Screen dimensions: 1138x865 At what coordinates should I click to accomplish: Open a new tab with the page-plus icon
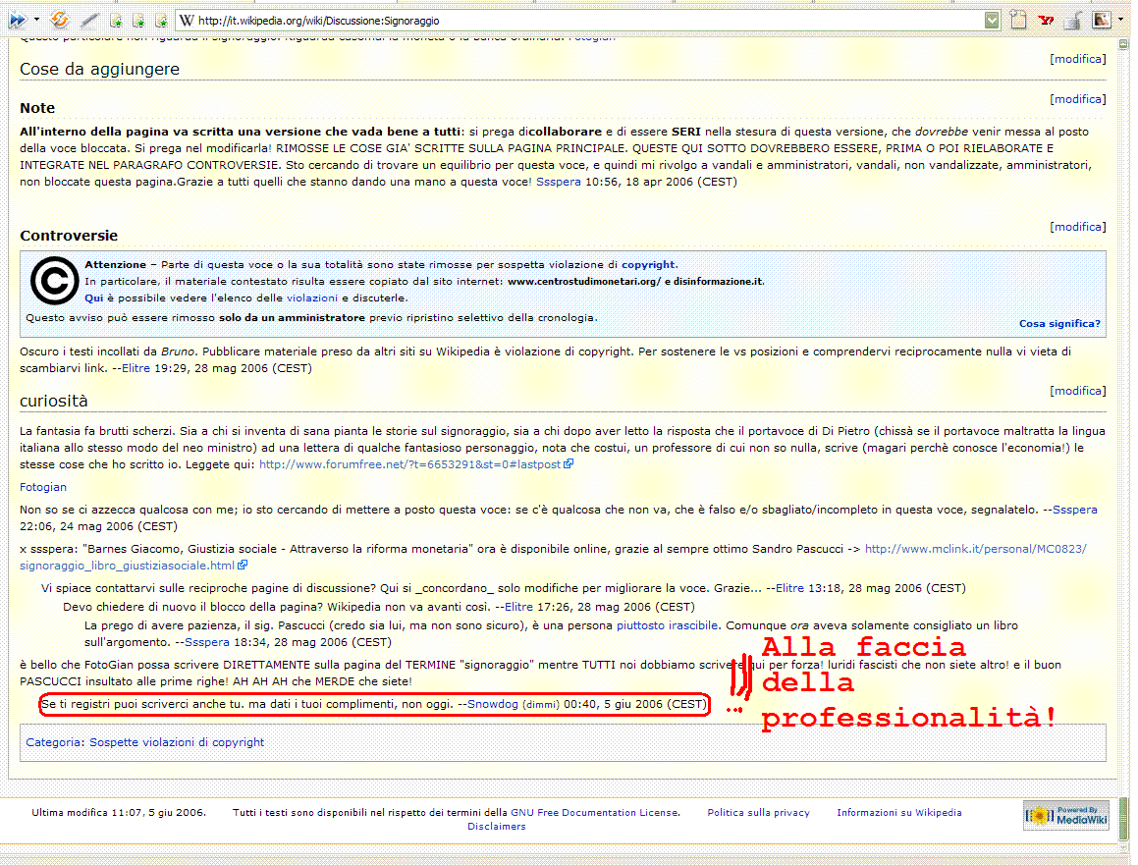[1018, 20]
